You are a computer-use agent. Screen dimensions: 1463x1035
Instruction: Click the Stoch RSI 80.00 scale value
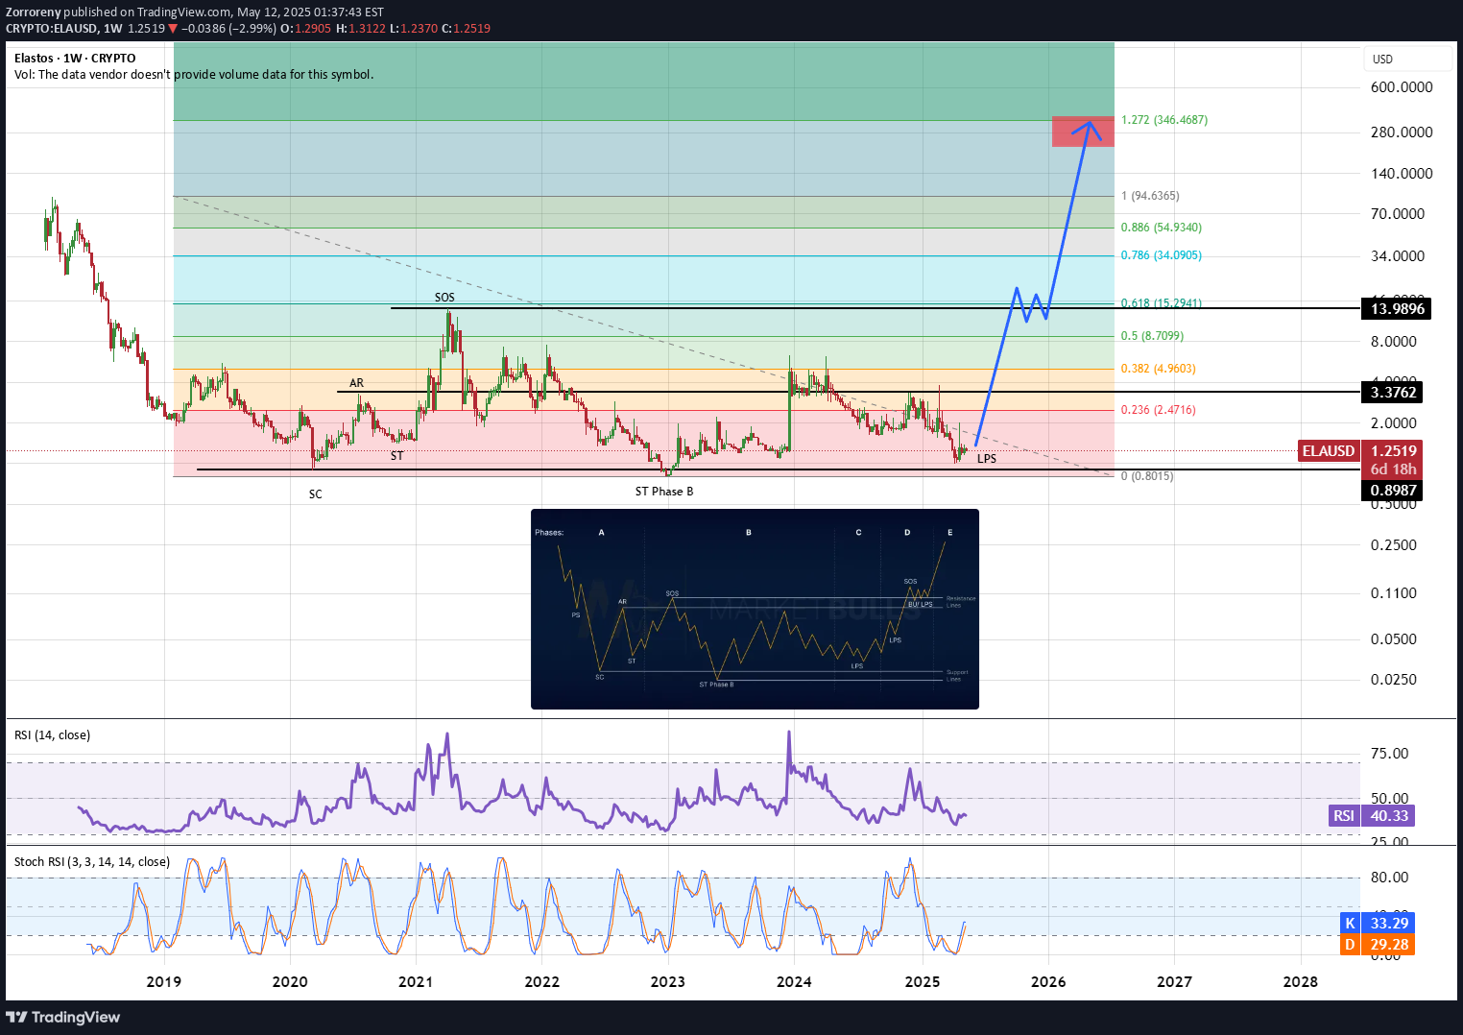pos(1390,878)
